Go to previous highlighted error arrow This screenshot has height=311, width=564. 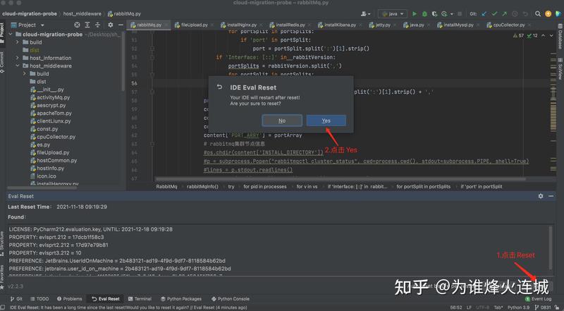coord(543,36)
